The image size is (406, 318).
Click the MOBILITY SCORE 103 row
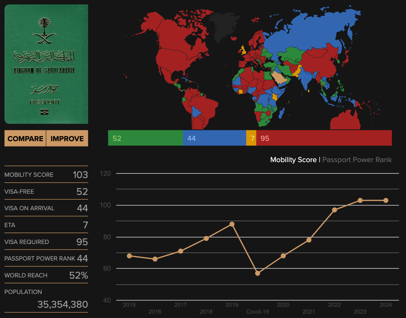[46, 175]
